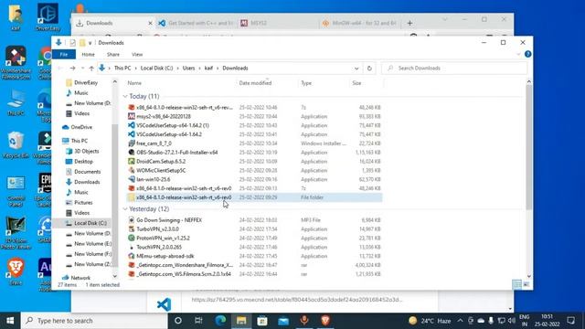Open the Windows Start menu
Screen dimensions: 585x329
coord(10,321)
